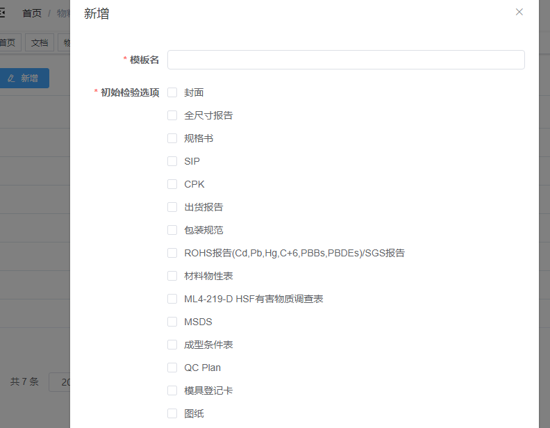Viewport: 550px width, 428px height.
Task: Toggle the CPK checkbox
Action: pyautogui.click(x=172, y=184)
